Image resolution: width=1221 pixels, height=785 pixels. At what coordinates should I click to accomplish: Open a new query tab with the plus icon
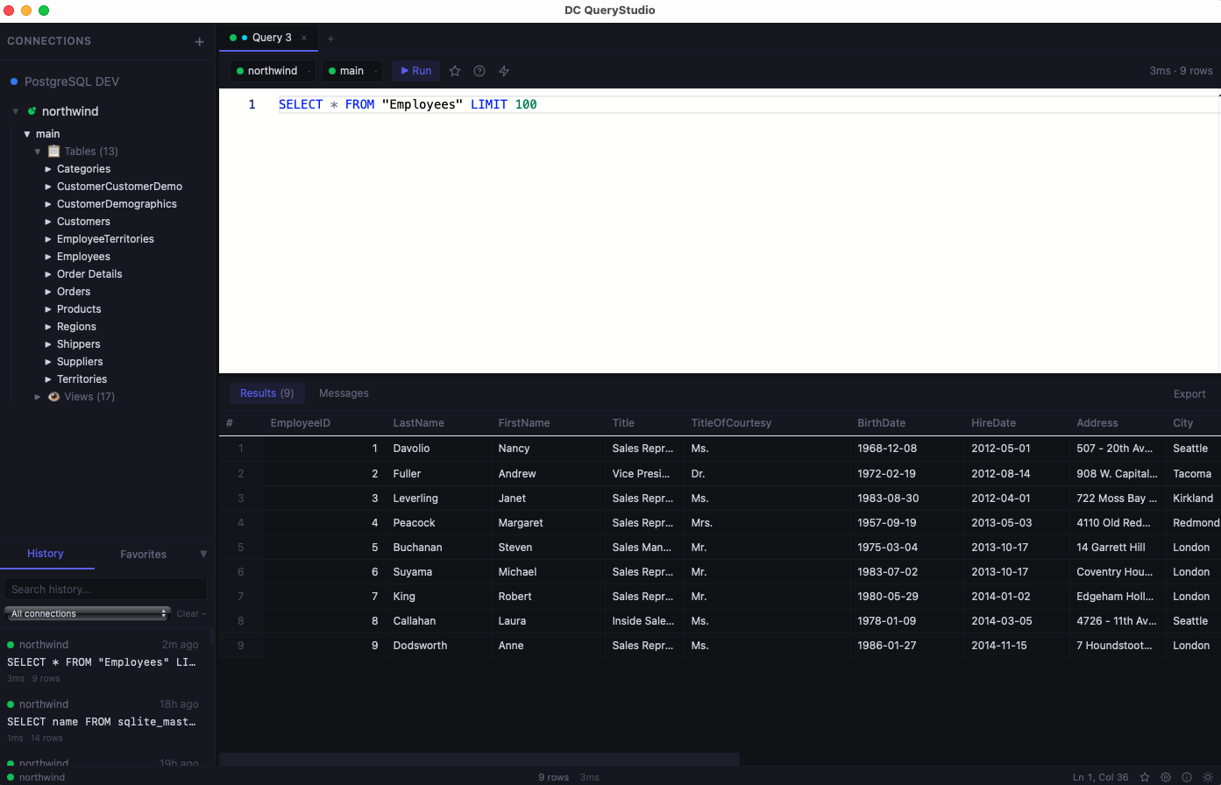330,38
